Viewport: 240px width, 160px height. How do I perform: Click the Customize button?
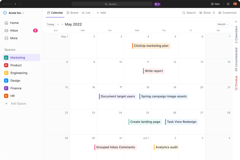[x=227, y=13]
